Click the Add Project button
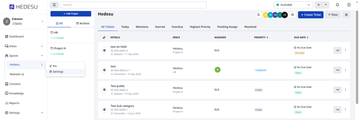Viewport: 359px width, 120px height. [x=71, y=14]
